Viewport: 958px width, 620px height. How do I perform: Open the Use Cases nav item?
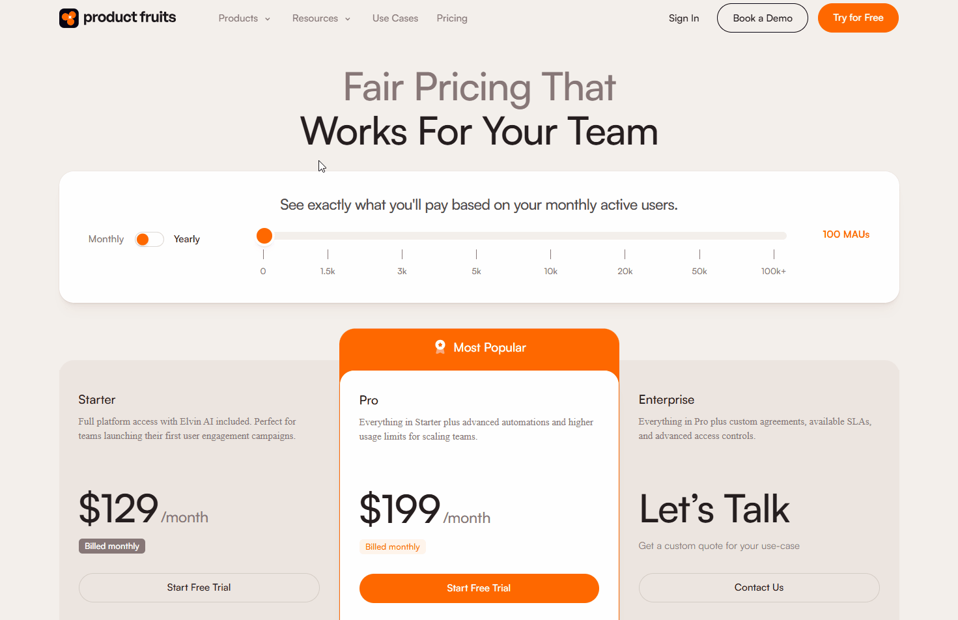pyautogui.click(x=395, y=18)
